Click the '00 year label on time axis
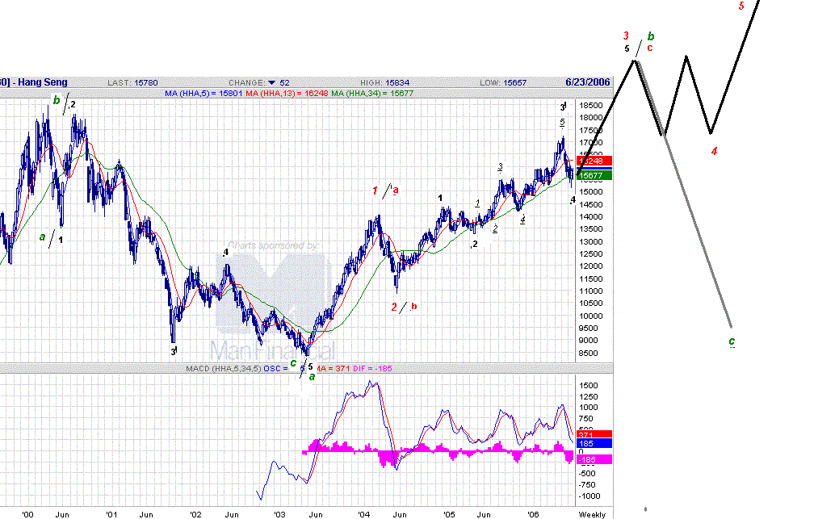The height and width of the screenshot is (519, 814). (27, 514)
